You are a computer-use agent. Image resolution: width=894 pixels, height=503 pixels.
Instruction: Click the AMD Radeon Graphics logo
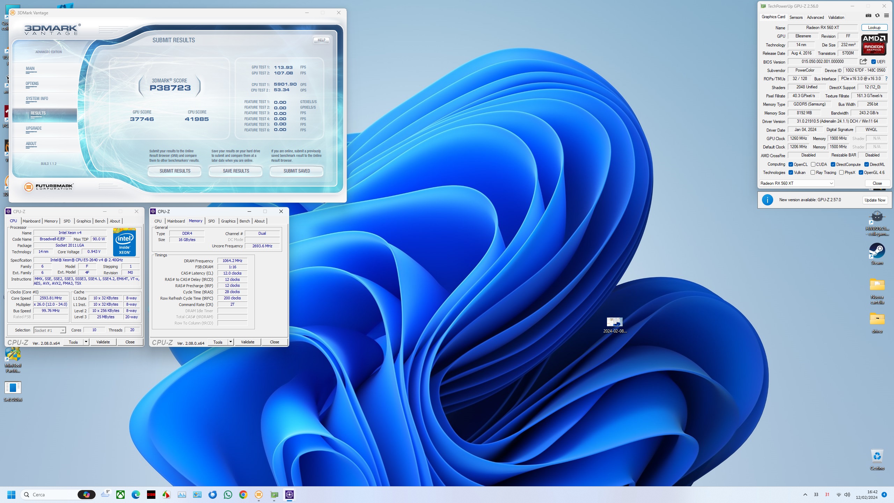pos(874,44)
